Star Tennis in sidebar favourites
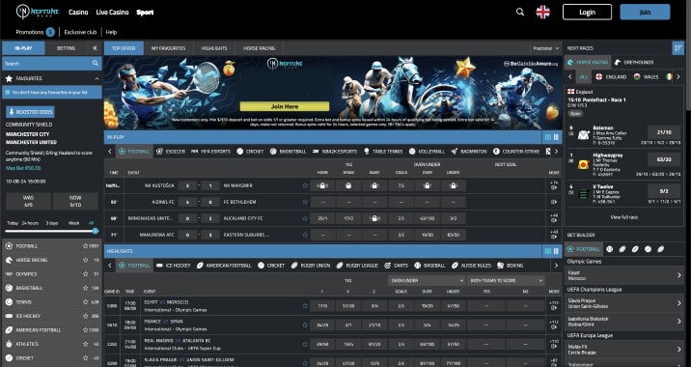This screenshot has height=367, width=691. tap(86, 301)
